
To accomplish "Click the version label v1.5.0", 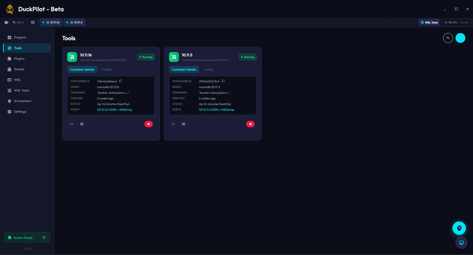I will point(27,249).
